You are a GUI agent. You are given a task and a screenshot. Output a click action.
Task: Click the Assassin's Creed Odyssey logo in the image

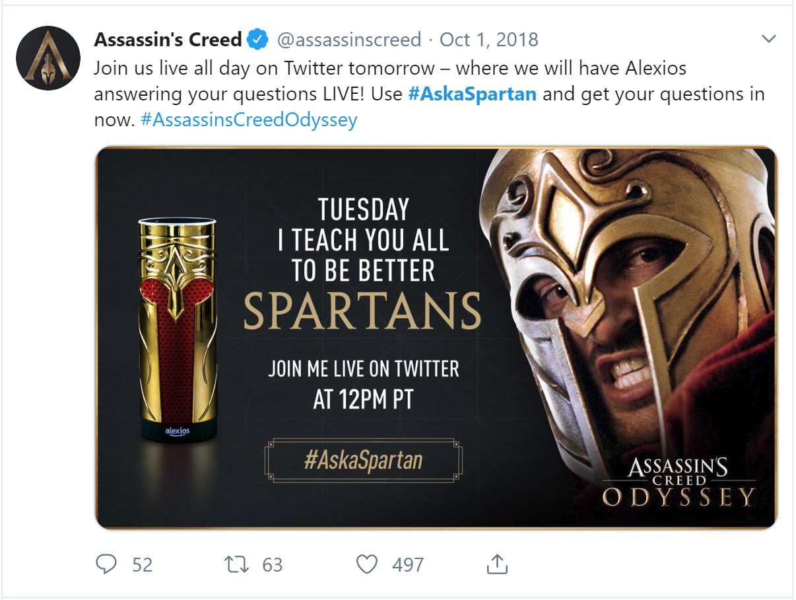pyautogui.click(x=678, y=483)
